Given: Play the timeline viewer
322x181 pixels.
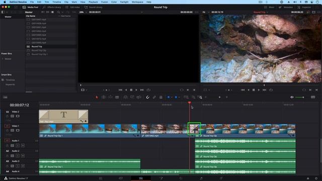Looking at the screenshot, I should 259,90.
